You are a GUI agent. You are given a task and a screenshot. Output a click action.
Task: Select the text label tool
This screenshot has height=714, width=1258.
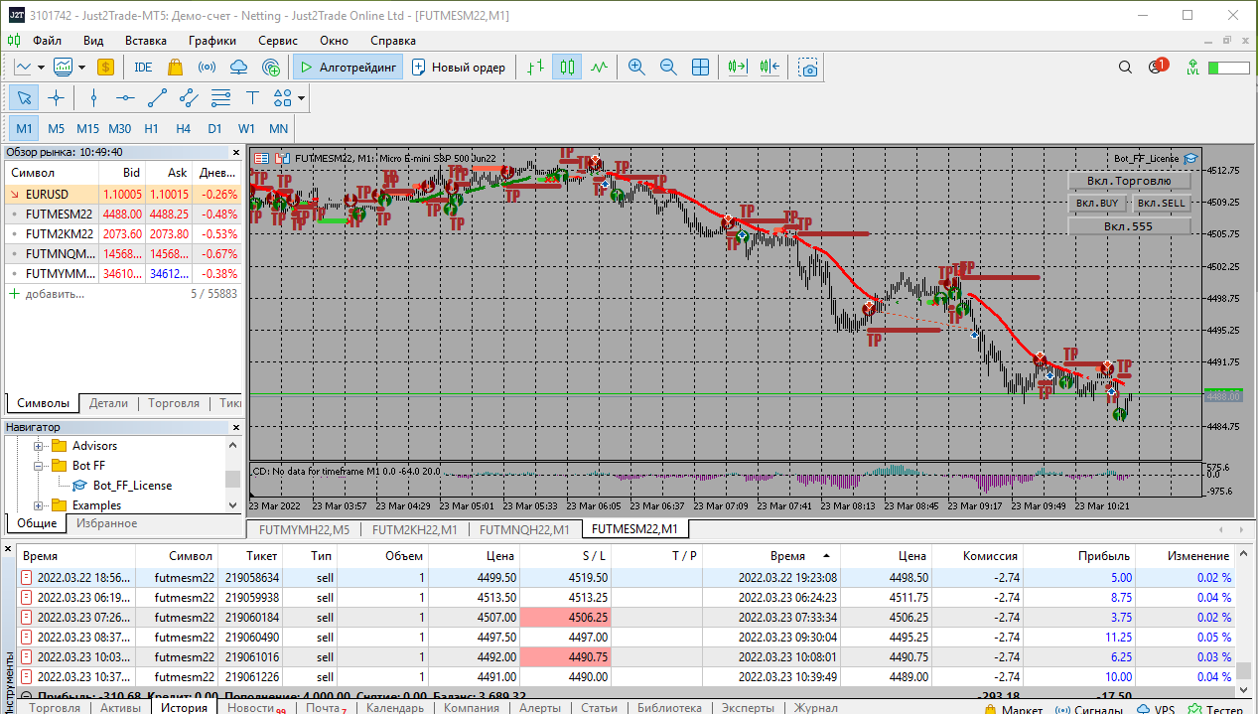point(252,98)
